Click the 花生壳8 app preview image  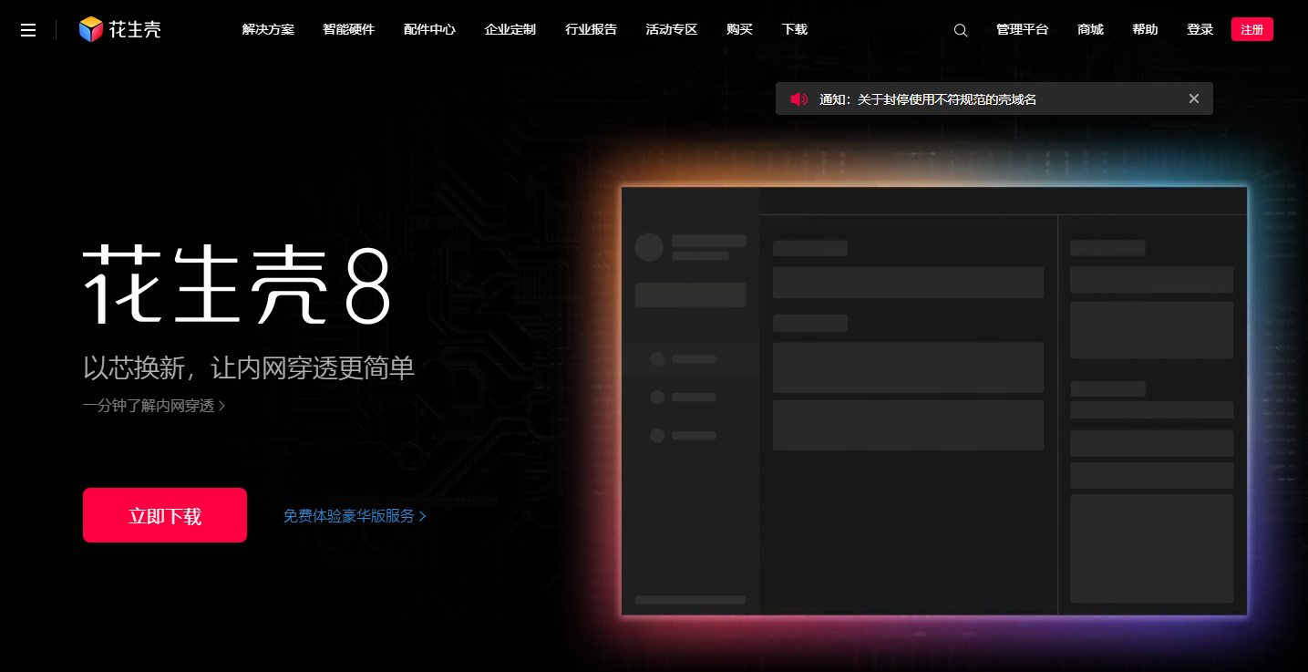pos(934,401)
